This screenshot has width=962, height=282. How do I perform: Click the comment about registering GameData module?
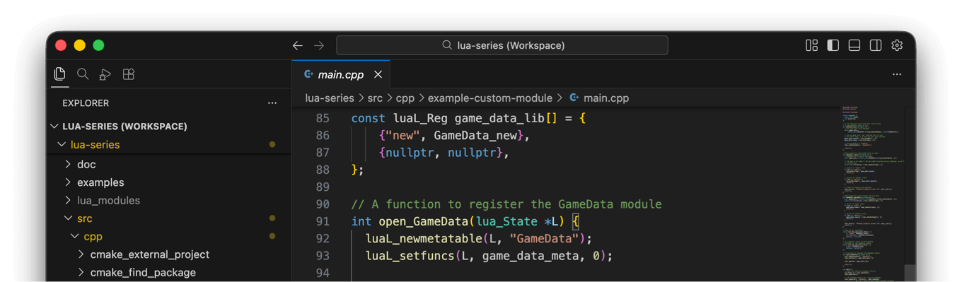pos(506,204)
